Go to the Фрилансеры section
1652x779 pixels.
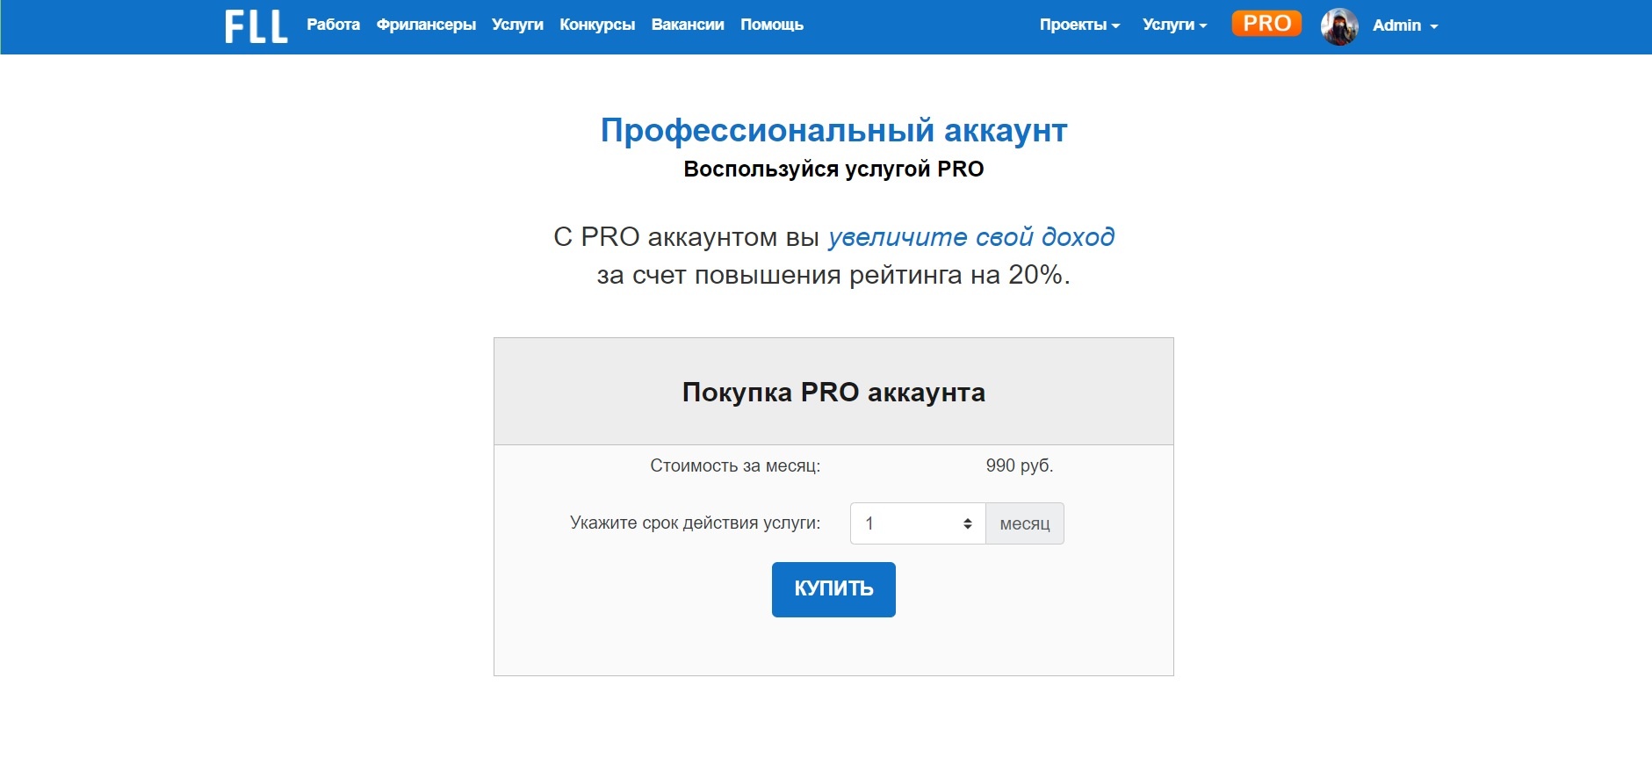point(426,25)
